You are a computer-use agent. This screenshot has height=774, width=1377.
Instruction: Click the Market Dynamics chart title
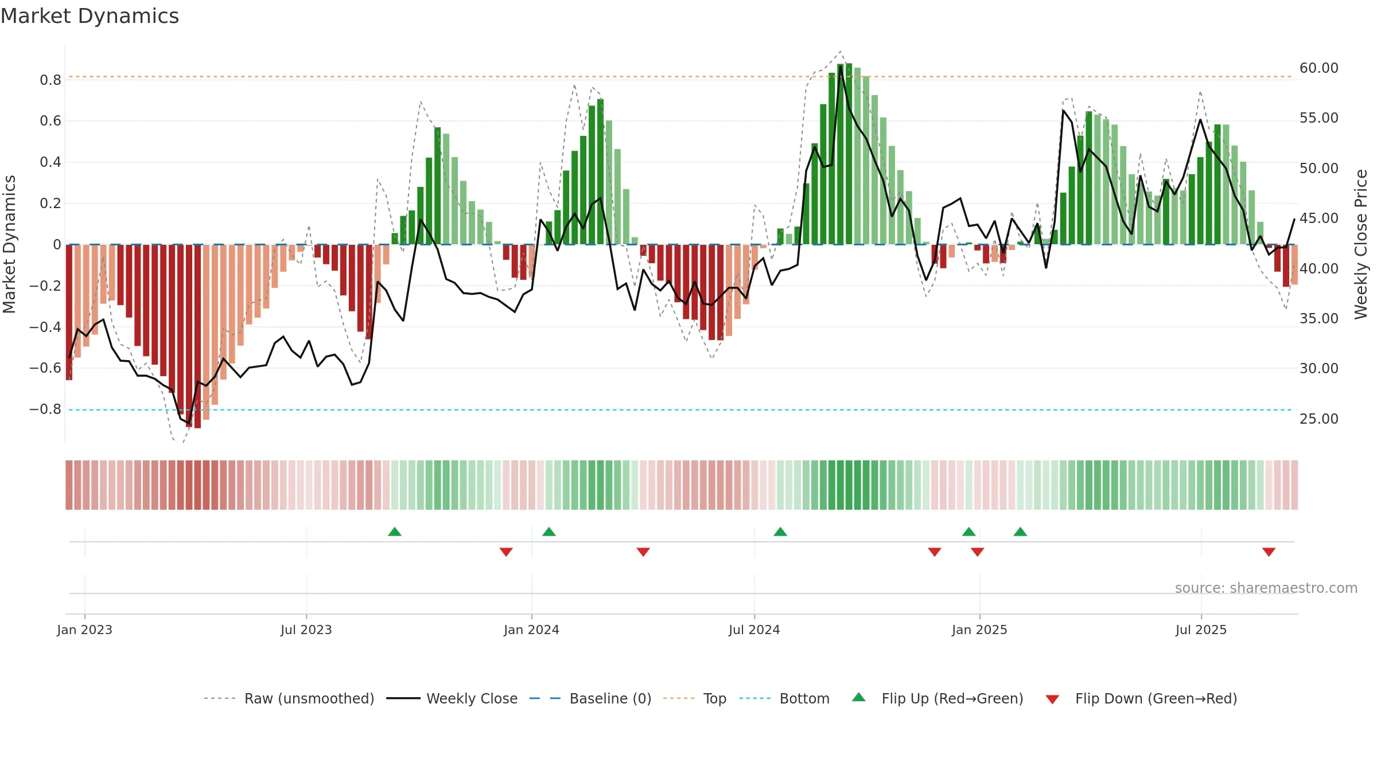tap(90, 16)
